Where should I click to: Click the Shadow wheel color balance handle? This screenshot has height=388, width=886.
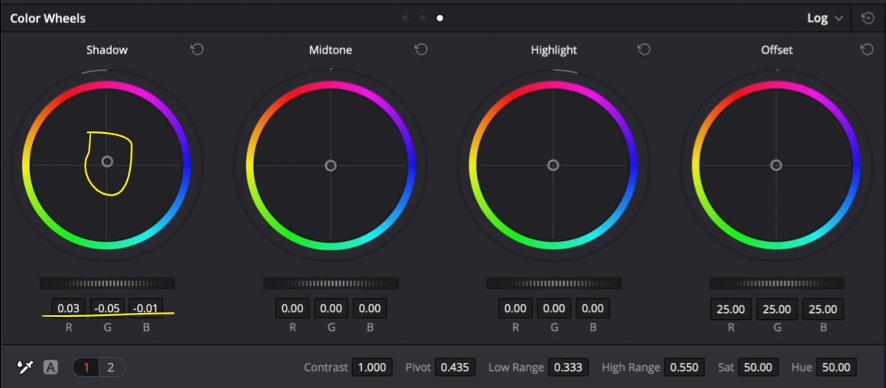[107, 162]
